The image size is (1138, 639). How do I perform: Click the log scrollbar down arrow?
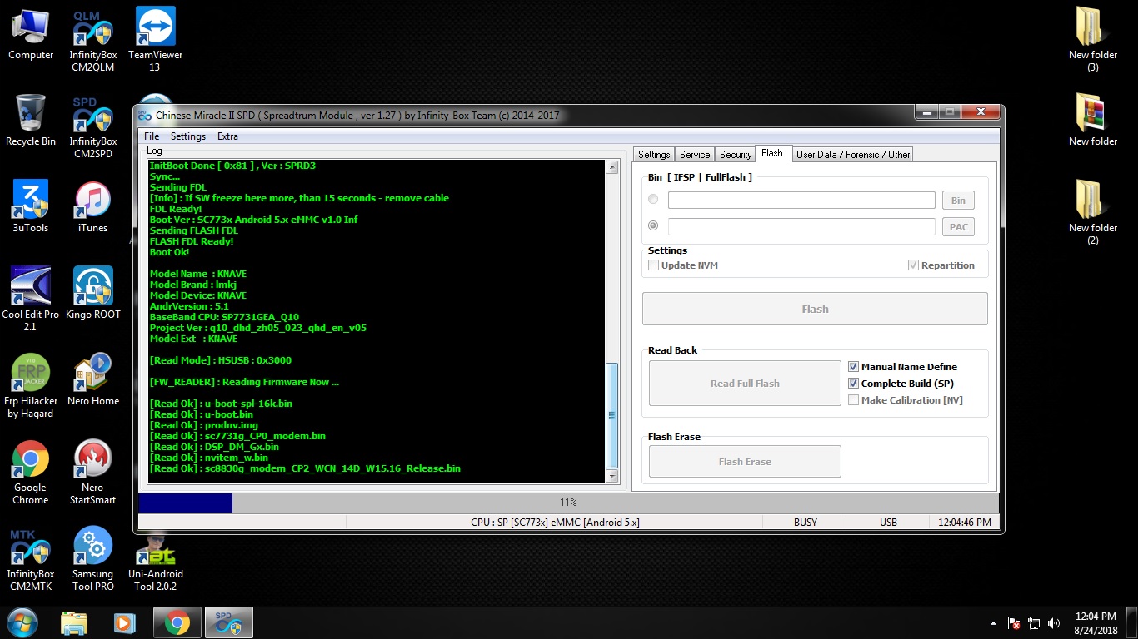tap(612, 477)
